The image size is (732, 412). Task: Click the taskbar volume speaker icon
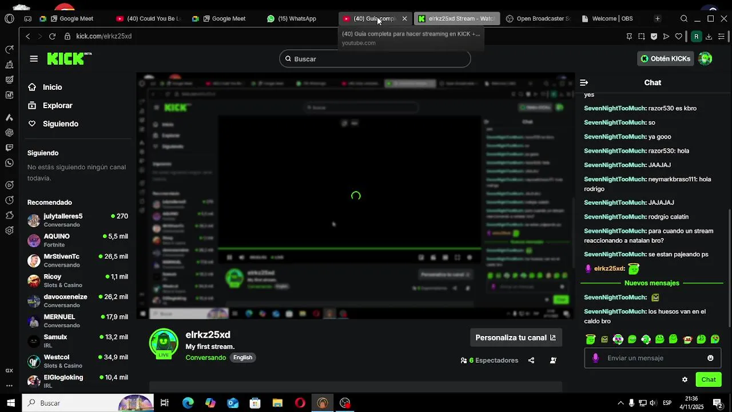point(653,403)
